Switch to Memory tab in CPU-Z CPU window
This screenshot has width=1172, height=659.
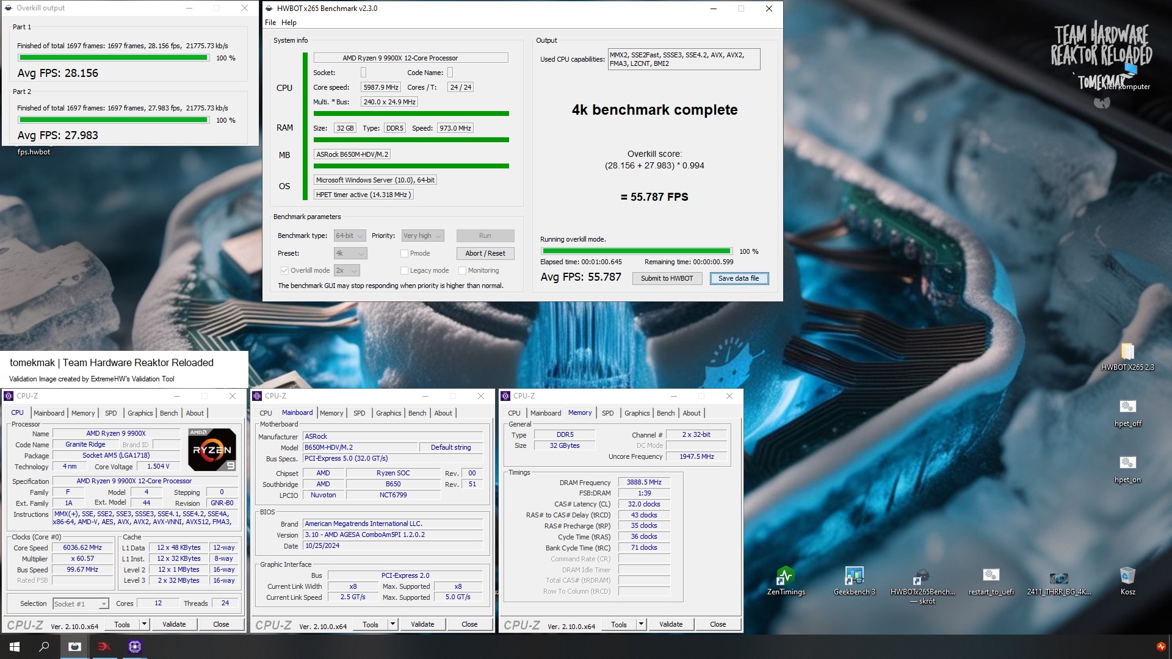(x=83, y=413)
